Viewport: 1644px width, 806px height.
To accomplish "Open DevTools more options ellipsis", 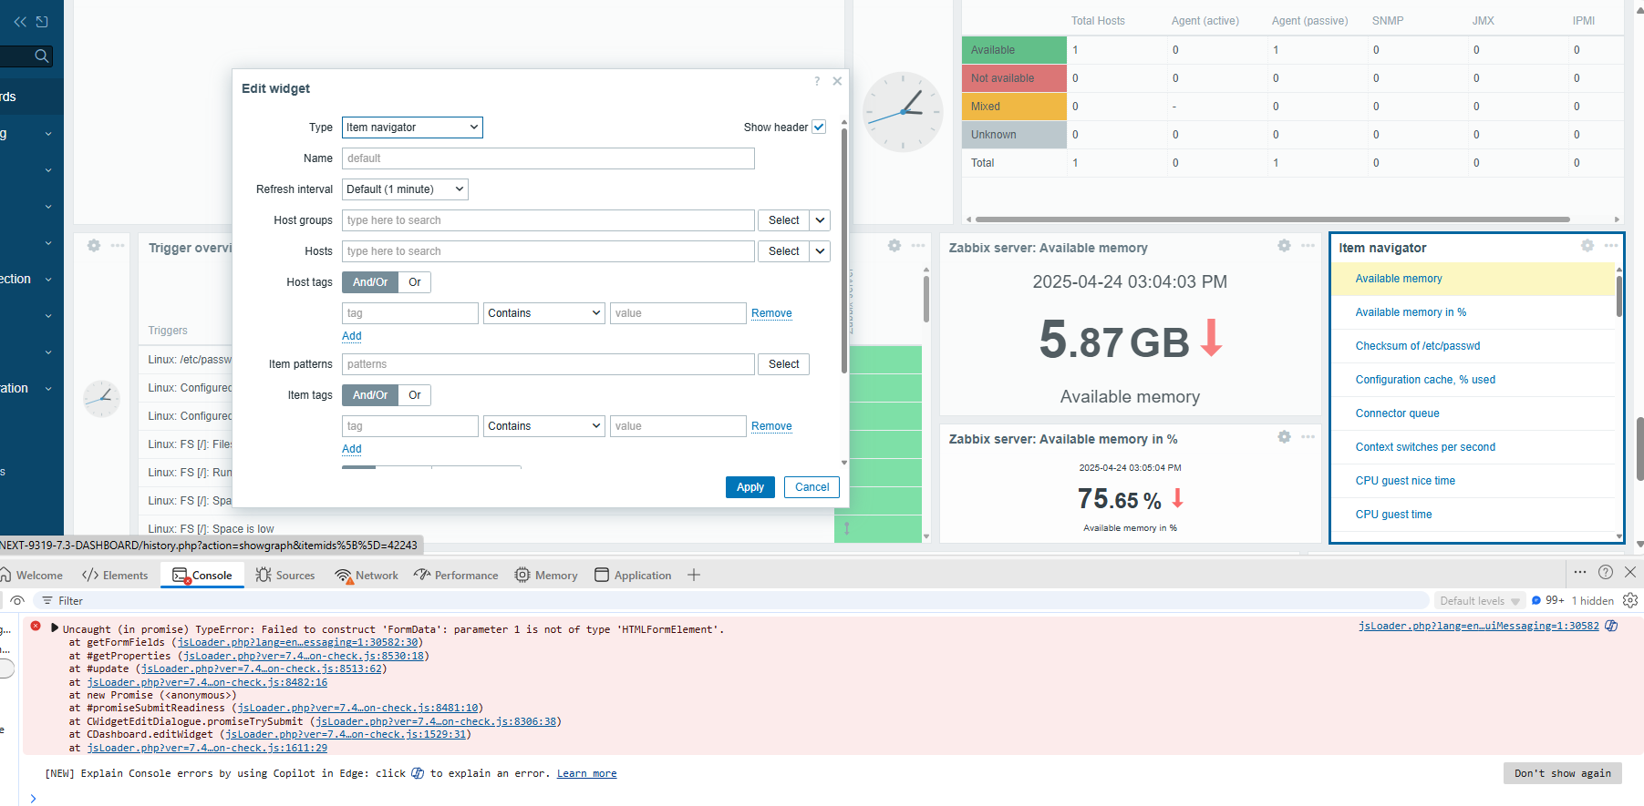I will point(1580,572).
